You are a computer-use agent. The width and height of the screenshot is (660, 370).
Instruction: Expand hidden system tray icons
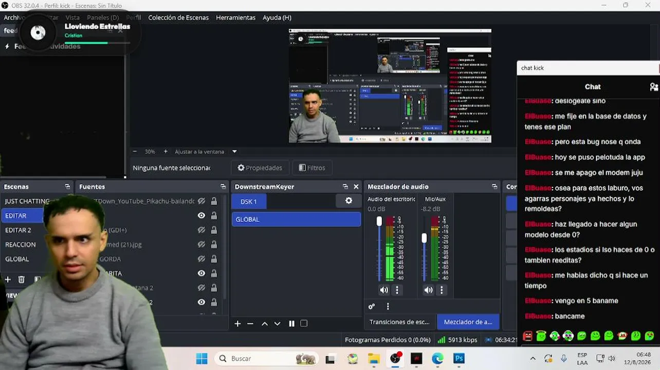click(x=533, y=359)
